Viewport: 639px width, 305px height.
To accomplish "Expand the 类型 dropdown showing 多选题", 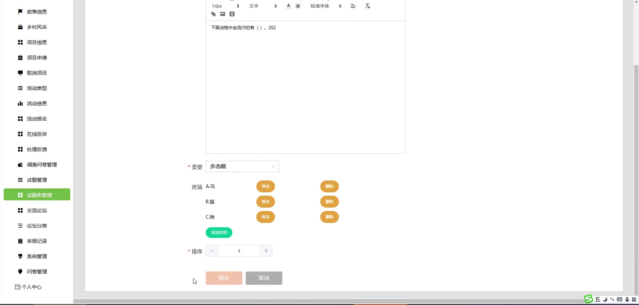I will (x=242, y=166).
